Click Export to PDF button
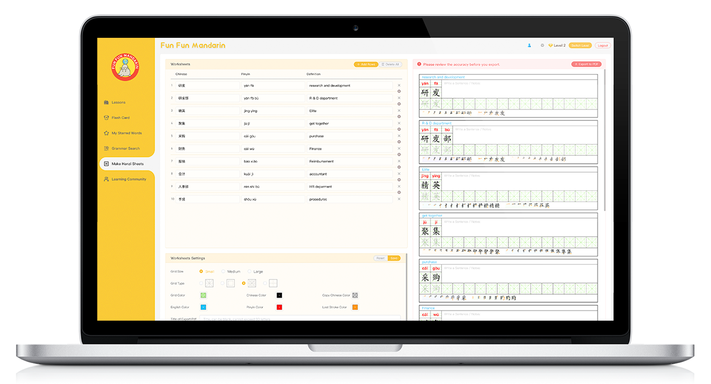Image resolution: width=711 pixels, height=384 pixels. (x=586, y=64)
